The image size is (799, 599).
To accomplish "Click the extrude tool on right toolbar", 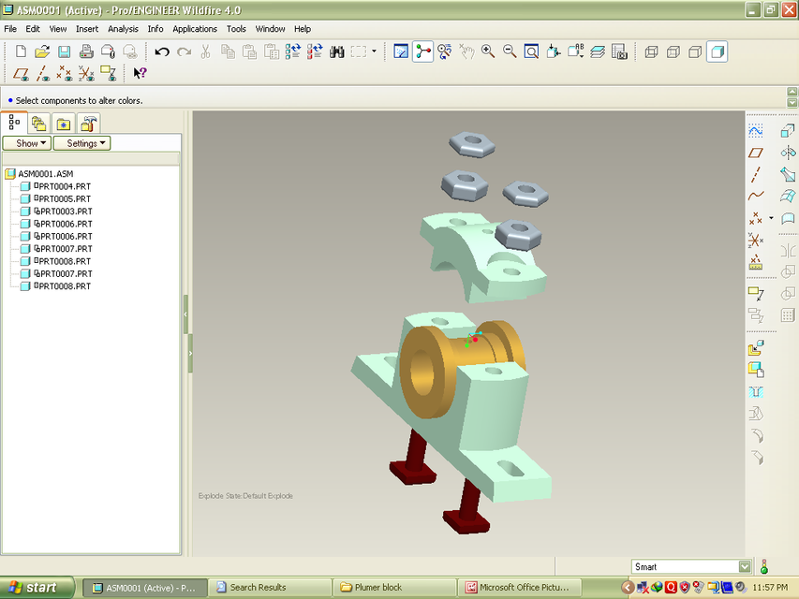I will [788, 131].
